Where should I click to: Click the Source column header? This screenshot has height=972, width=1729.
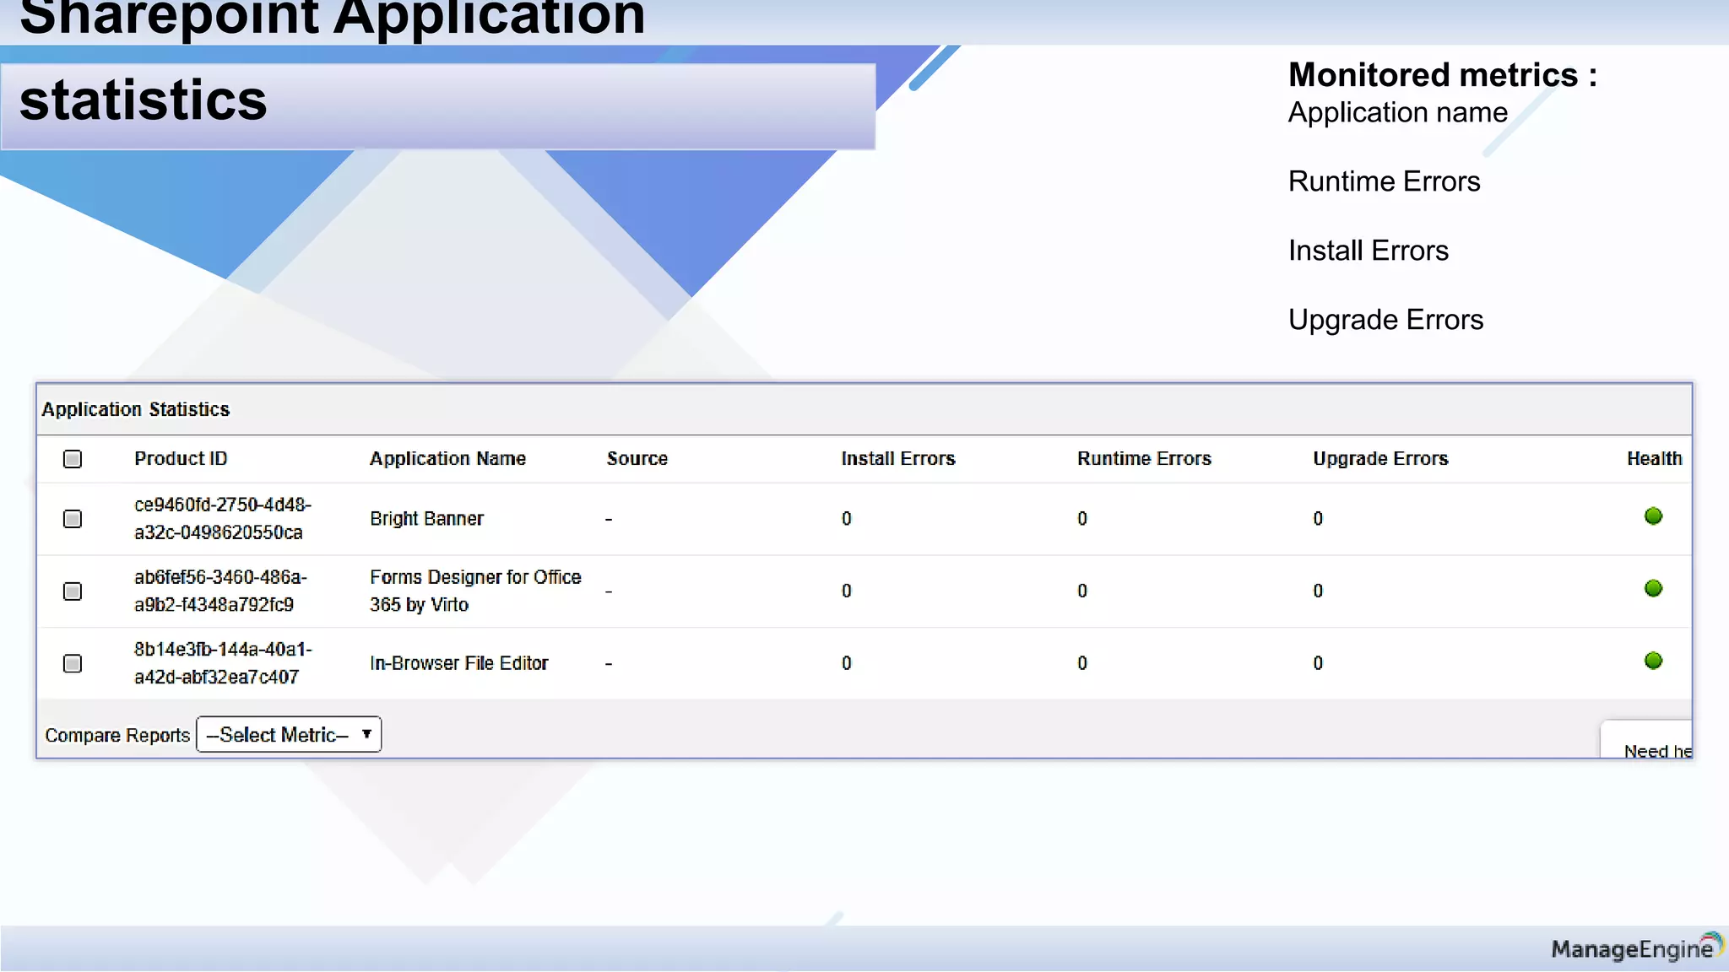pos(637,459)
